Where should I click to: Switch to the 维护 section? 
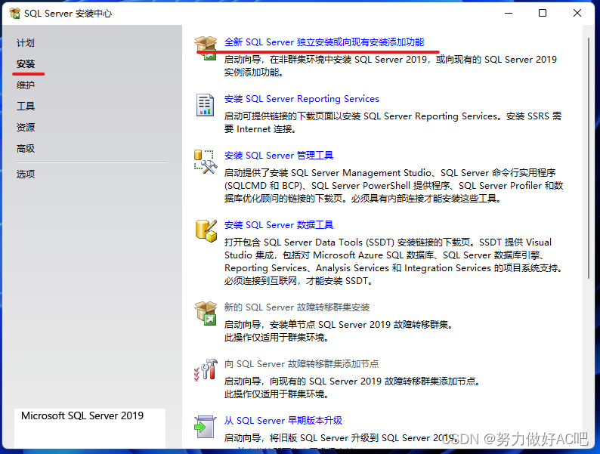point(26,85)
